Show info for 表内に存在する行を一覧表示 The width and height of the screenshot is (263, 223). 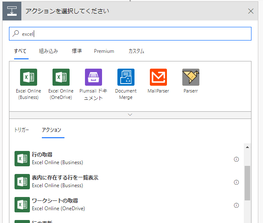point(236,182)
